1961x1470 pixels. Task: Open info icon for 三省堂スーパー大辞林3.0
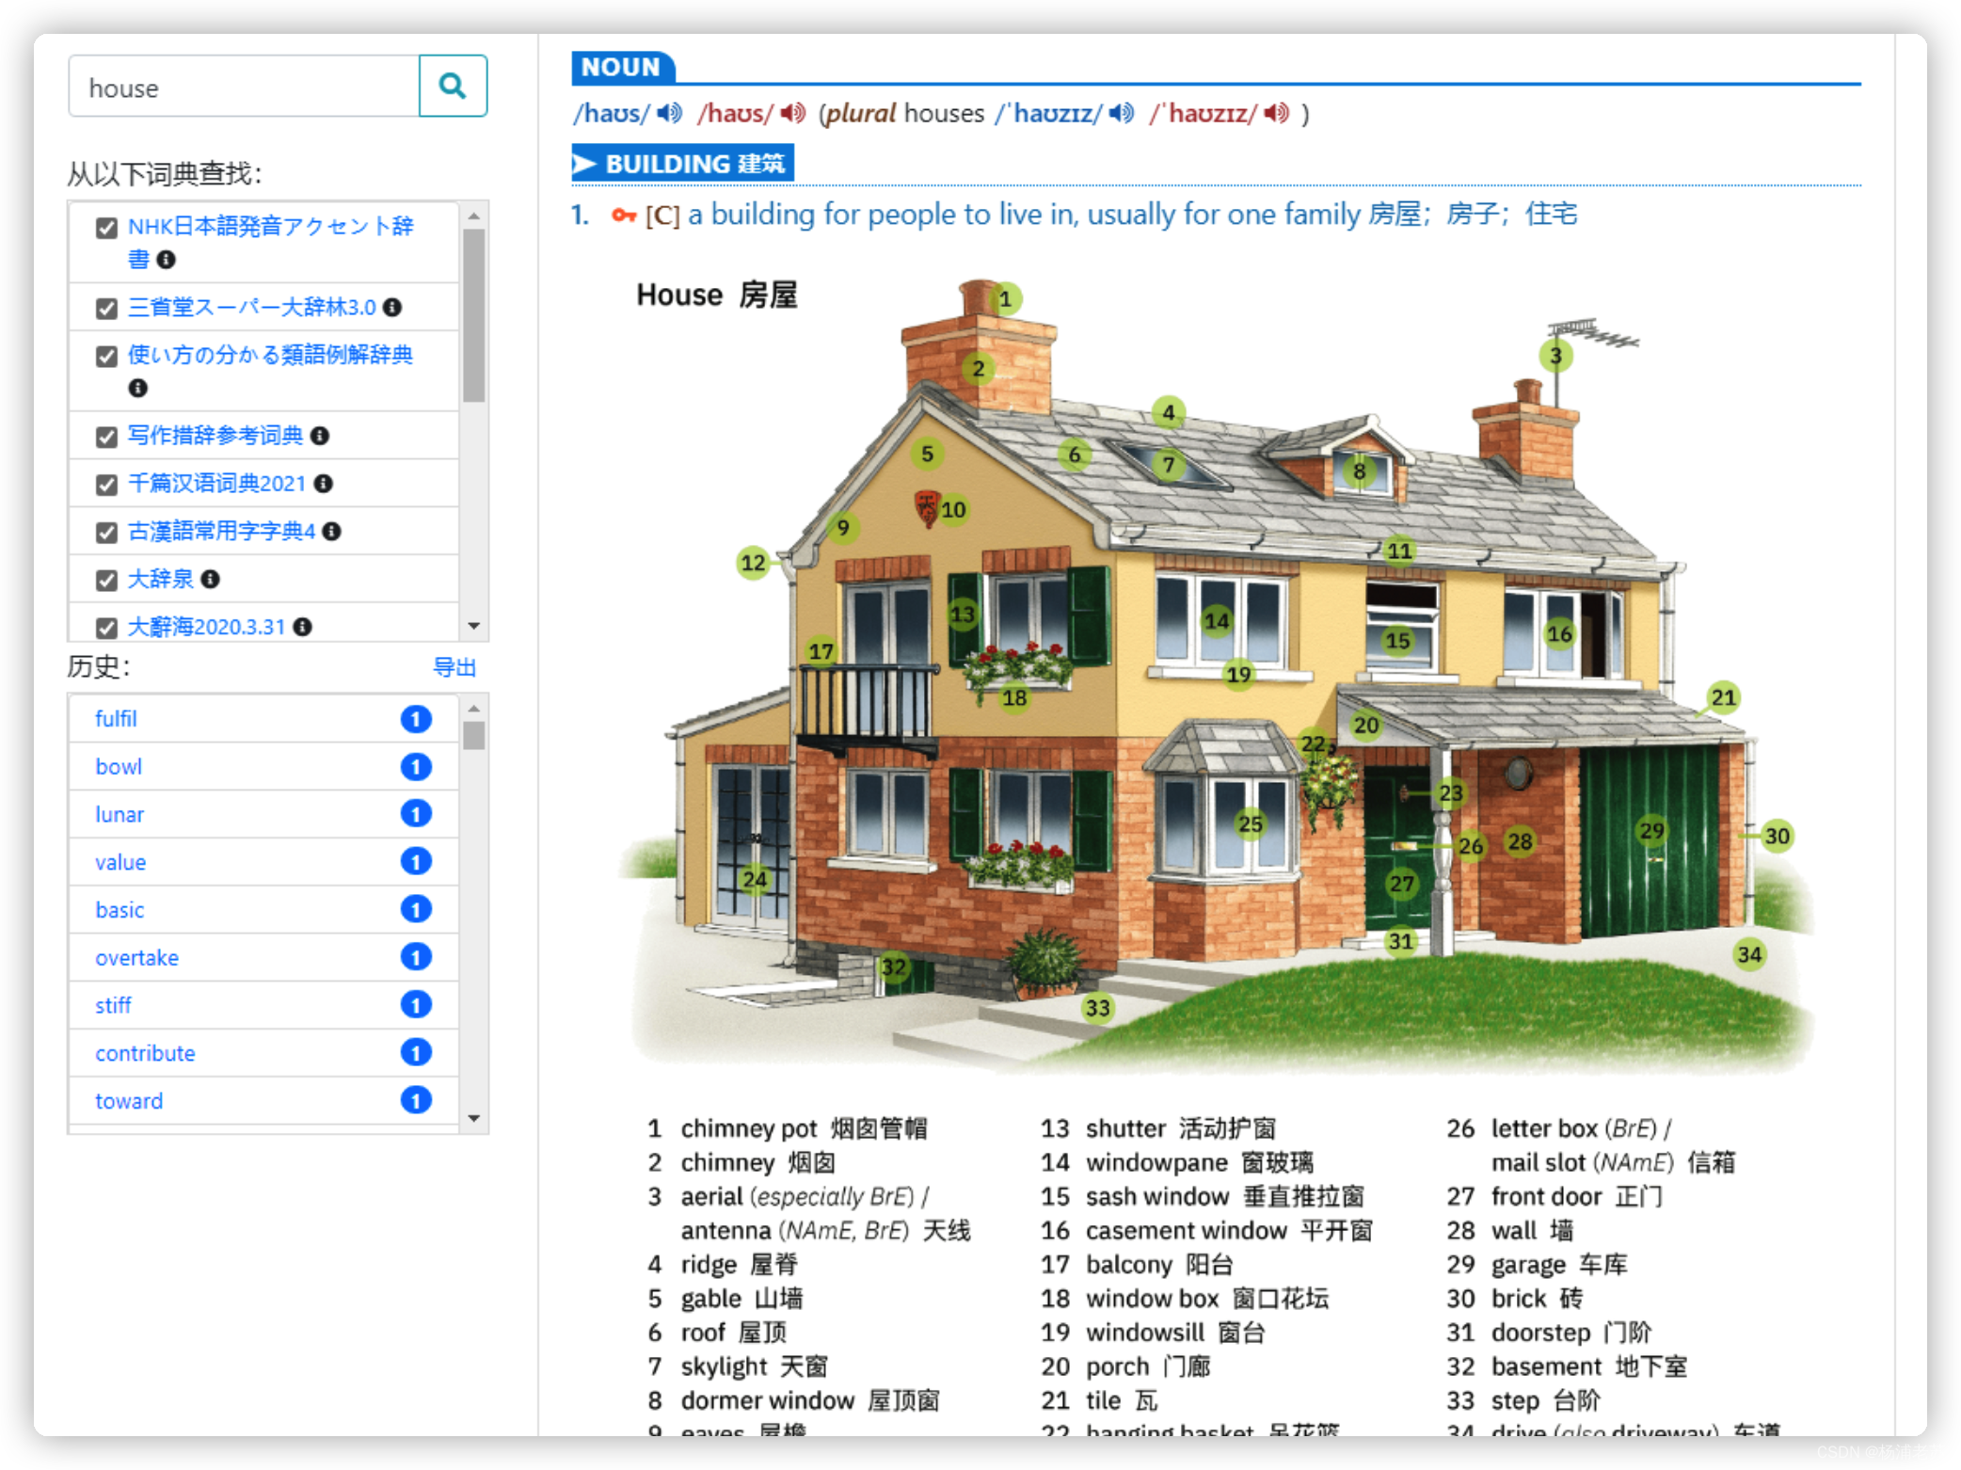(392, 308)
